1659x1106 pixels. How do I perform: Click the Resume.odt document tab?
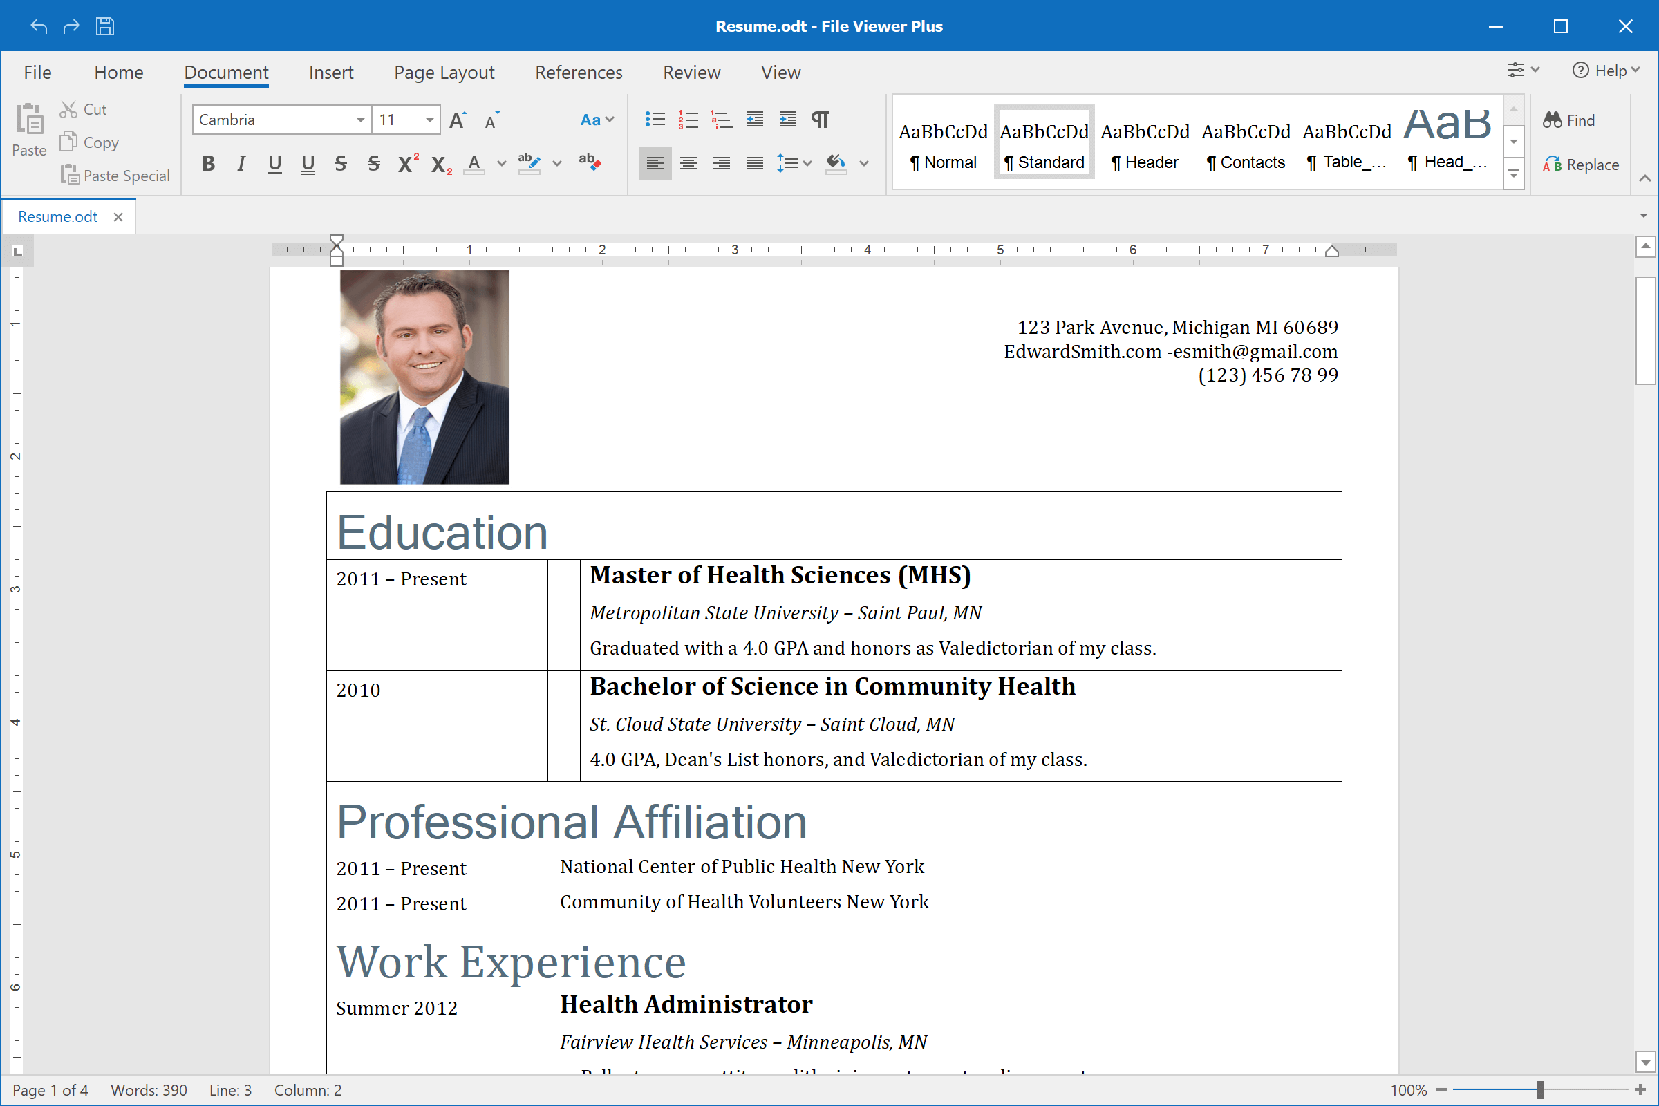click(59, 216)
